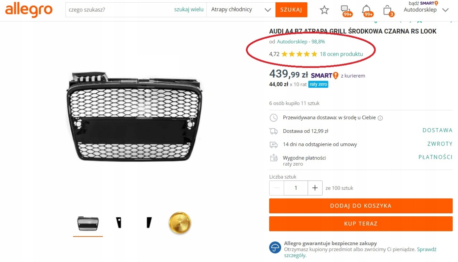The image size is (458, 262).
Task: Select the golden coin product thumbnail
Action: tap(180, 222)
